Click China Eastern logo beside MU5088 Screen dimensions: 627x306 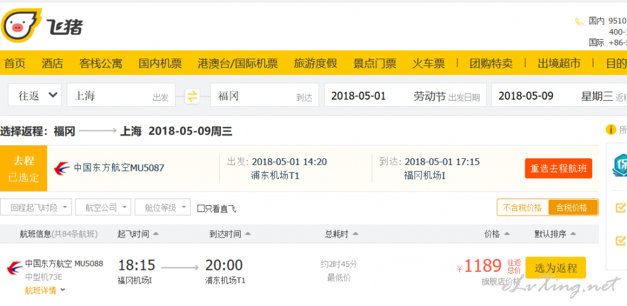(15, 268)
